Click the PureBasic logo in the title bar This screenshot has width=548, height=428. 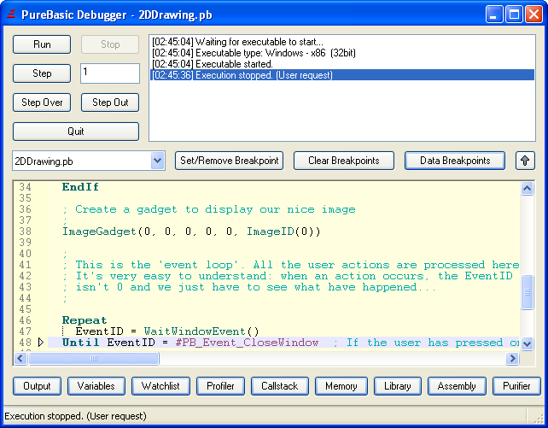point(11,15)
